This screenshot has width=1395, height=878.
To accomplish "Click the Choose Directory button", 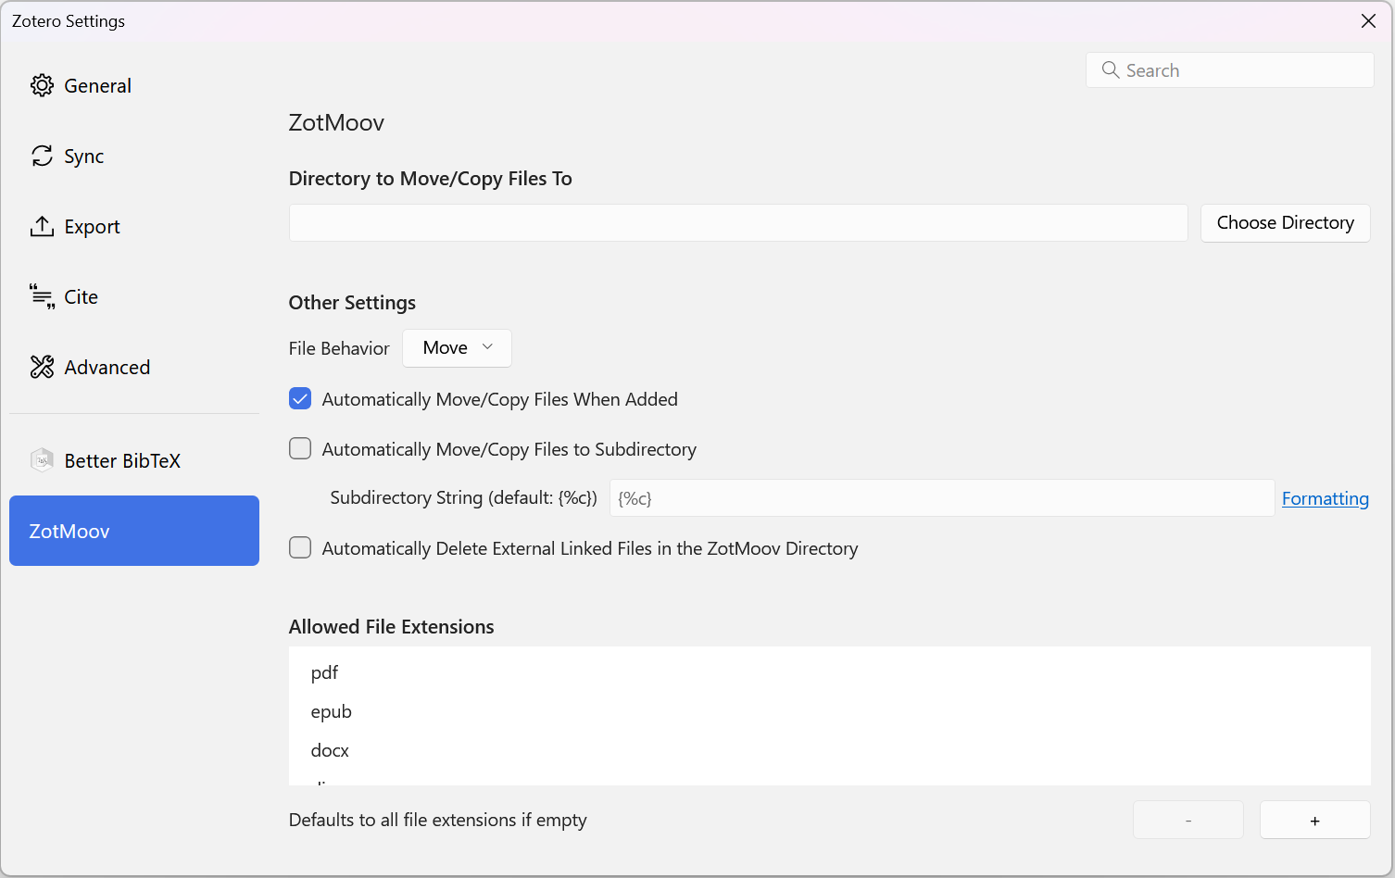I will 1286,223.
